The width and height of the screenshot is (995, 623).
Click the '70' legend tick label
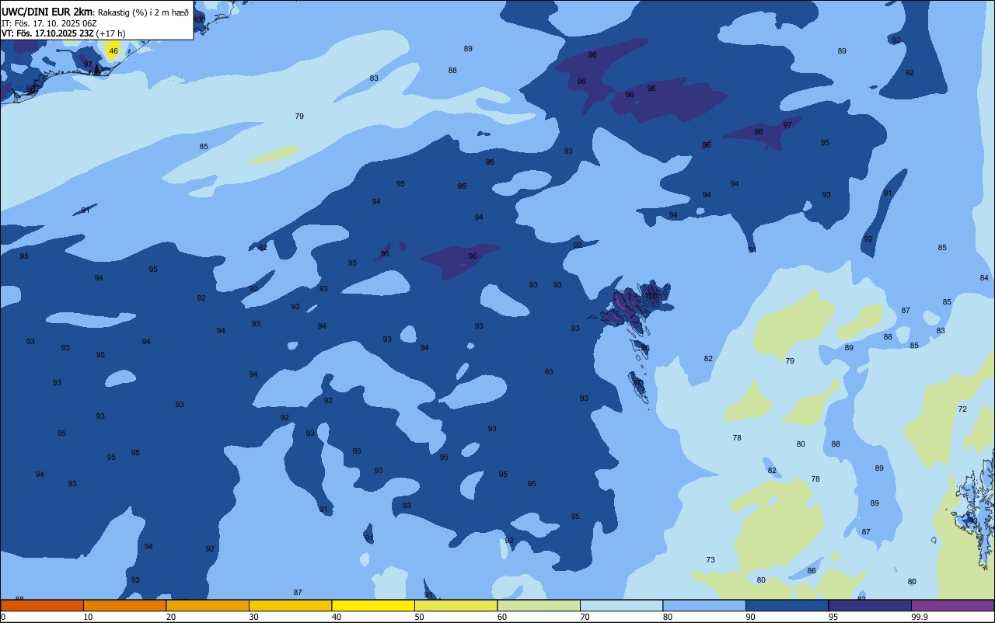point(585,617)
